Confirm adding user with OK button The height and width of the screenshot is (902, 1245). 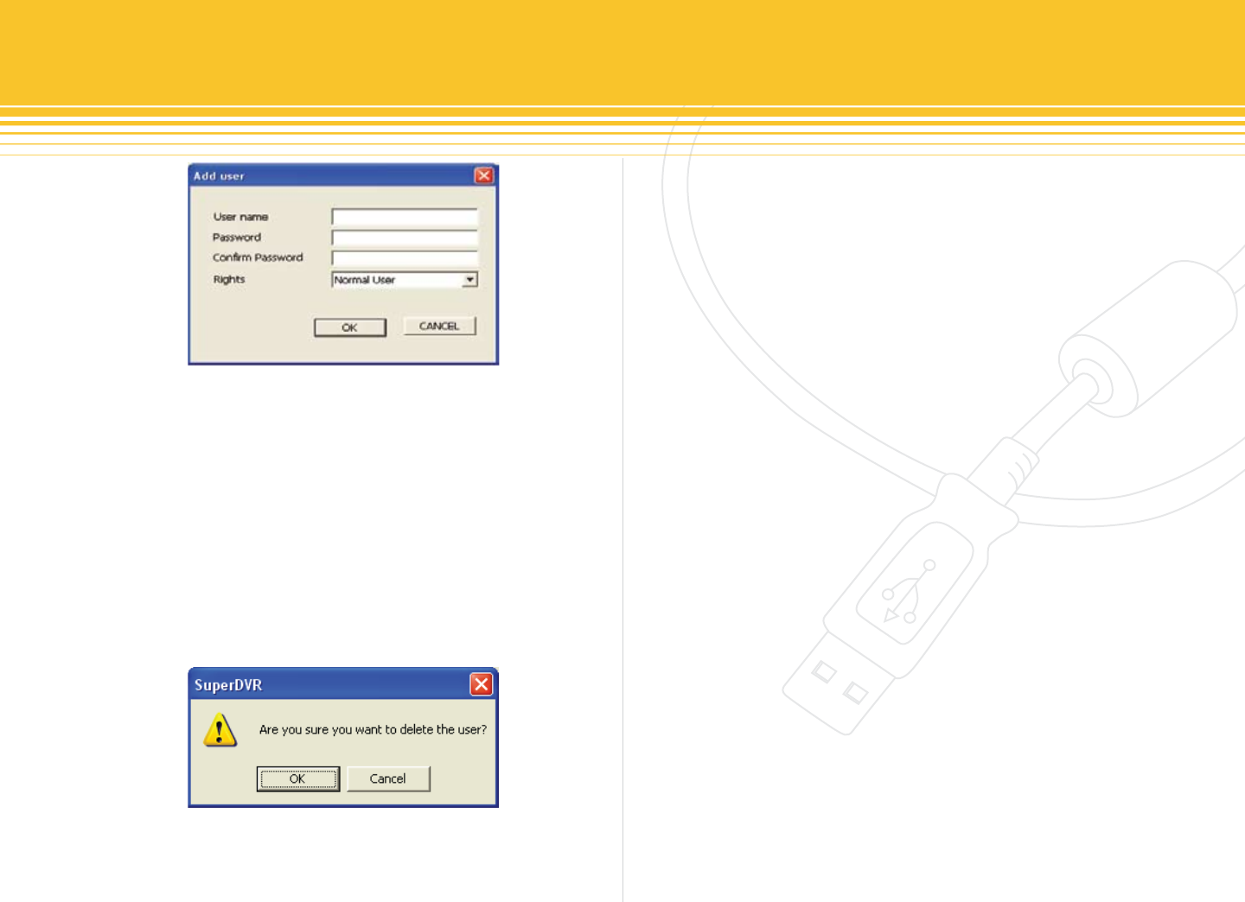pos(350,327)
